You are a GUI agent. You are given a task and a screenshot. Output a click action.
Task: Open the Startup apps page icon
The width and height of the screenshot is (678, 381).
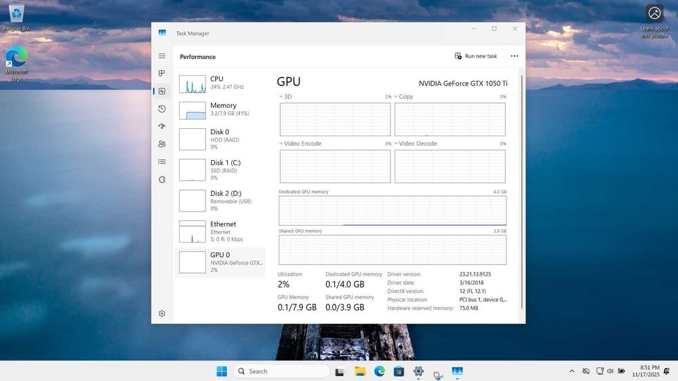tap(162, 126)
